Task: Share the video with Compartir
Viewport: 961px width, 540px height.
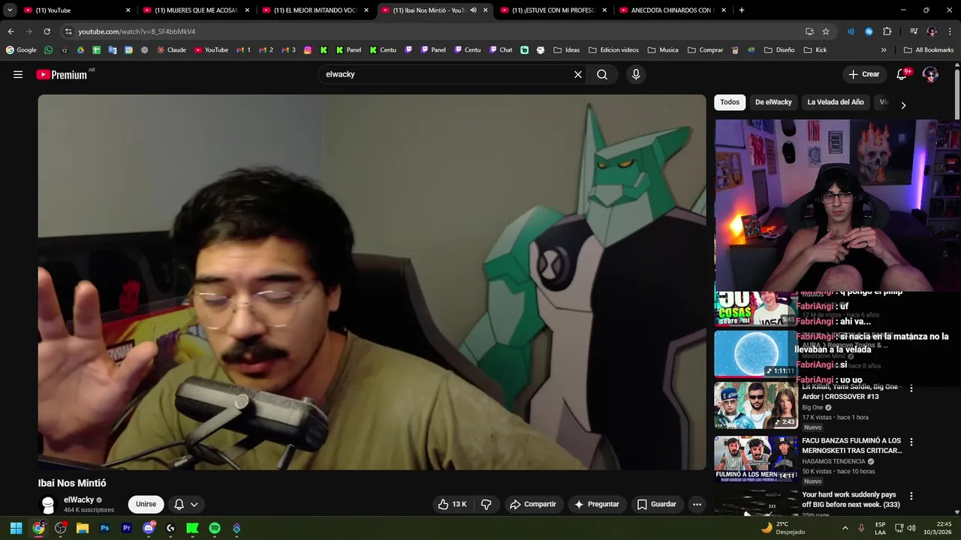Action: (533, 504)
